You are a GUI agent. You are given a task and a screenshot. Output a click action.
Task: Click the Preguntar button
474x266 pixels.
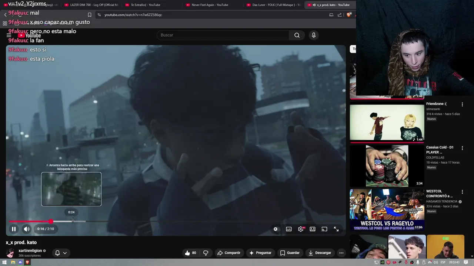coord(260,253)
